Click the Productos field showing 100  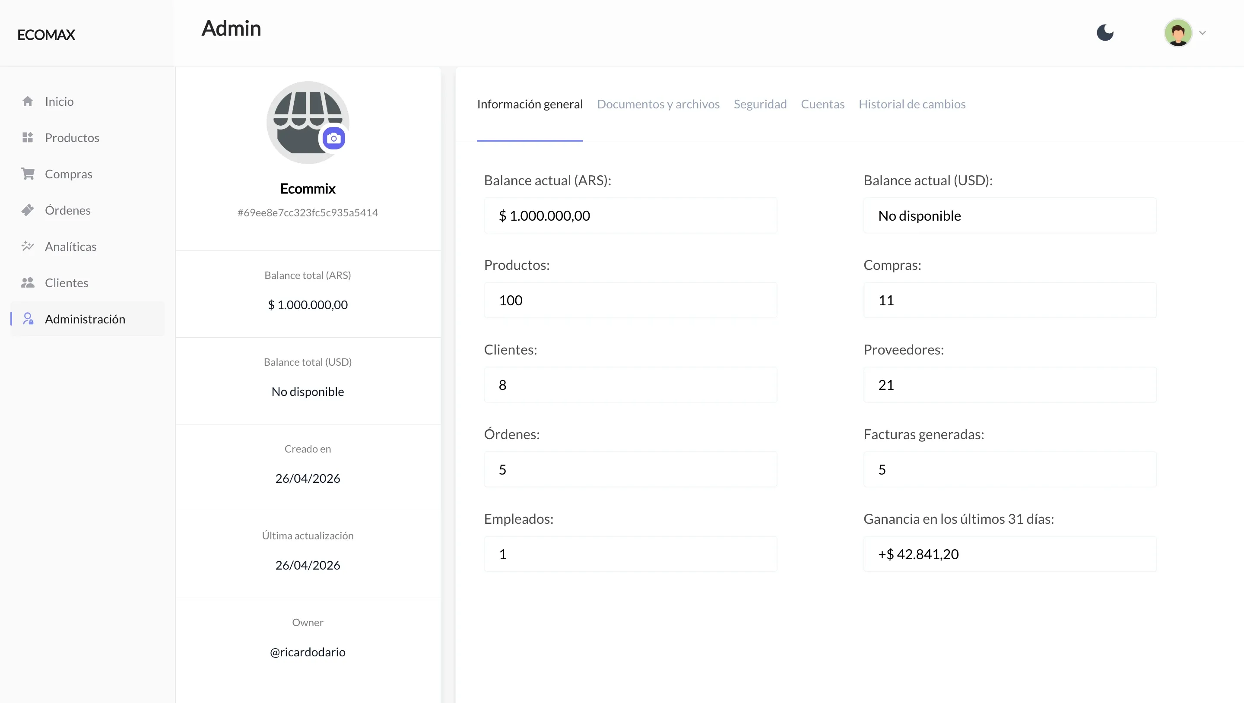click(x=630, y=300)
